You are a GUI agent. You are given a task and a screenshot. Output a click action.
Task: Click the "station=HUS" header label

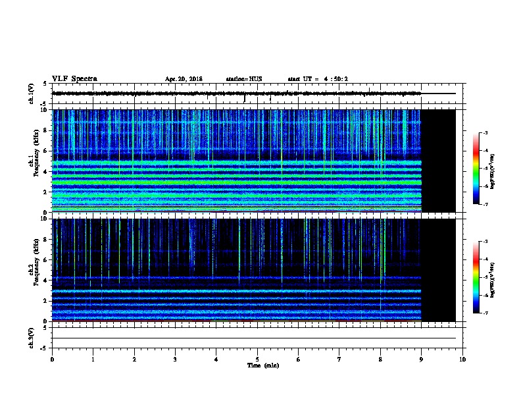(x=244, y=79)
